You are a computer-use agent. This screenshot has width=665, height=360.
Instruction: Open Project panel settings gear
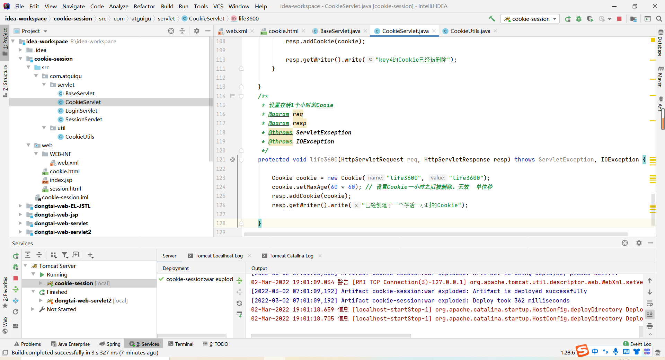197,31
